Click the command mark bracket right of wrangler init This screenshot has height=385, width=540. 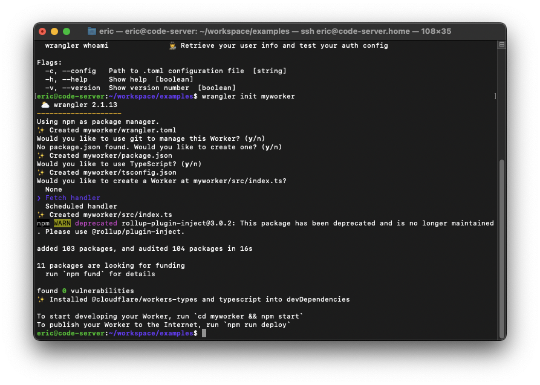(495, 96)
